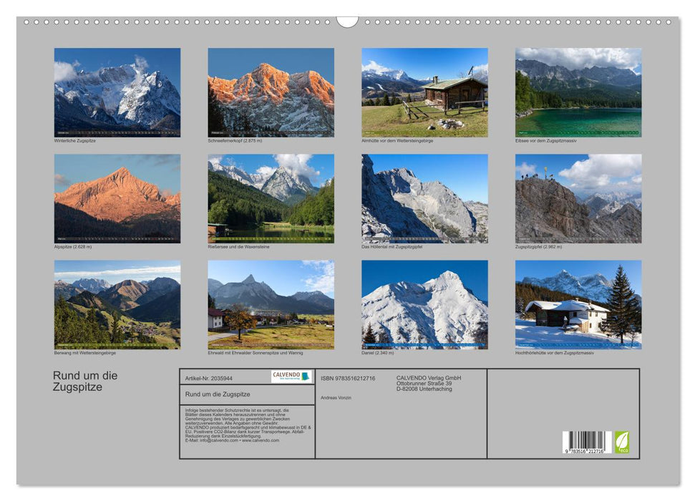695x501 pixels.
Task: Click the Zugspitzgipfel summit thumbnail
Action: click(578, 198)
